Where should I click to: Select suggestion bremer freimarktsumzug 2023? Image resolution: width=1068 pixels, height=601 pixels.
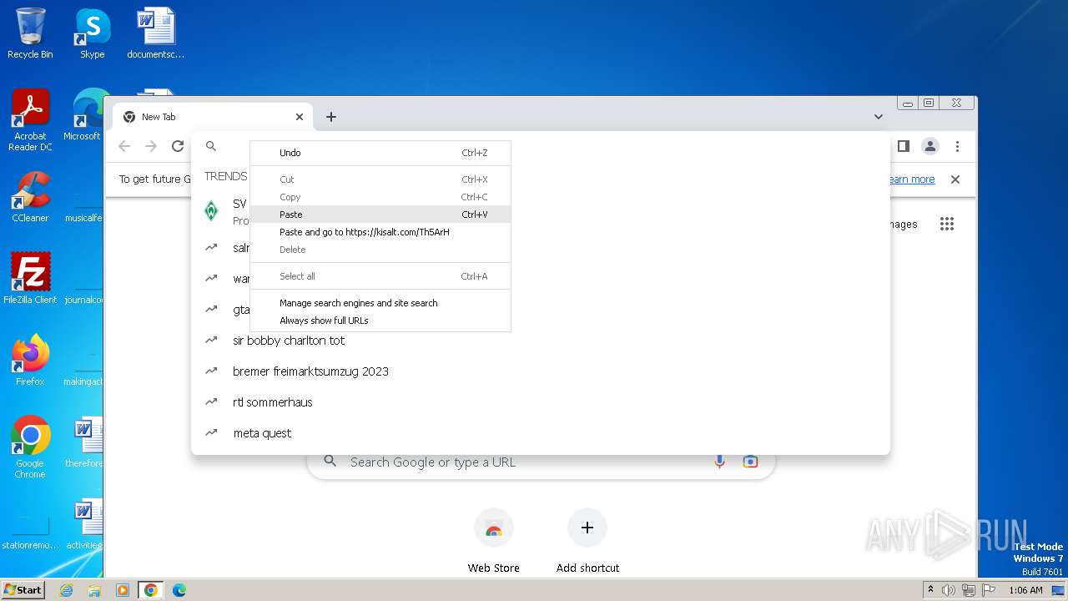coord(541,371)
